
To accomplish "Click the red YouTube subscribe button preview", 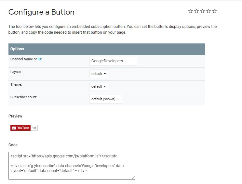I will coord(20,128).
